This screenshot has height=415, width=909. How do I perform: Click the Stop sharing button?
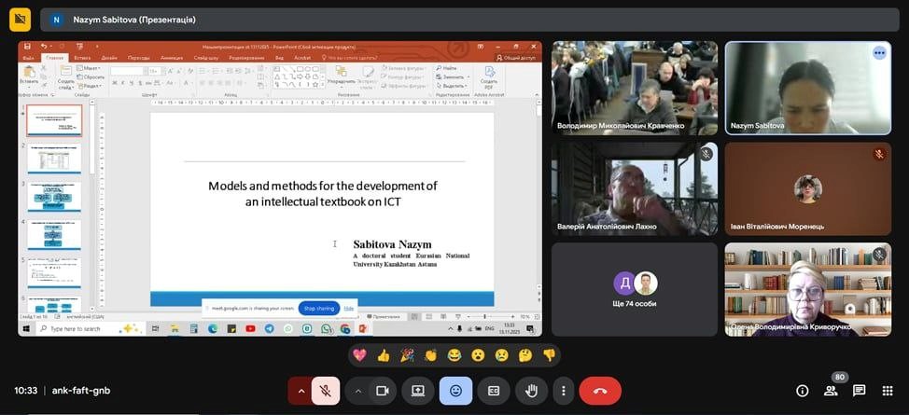point(318,308)
